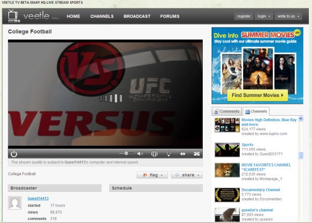Click the player popout window icon
This screenshot has width=312, height=223.
pos(154,154)
